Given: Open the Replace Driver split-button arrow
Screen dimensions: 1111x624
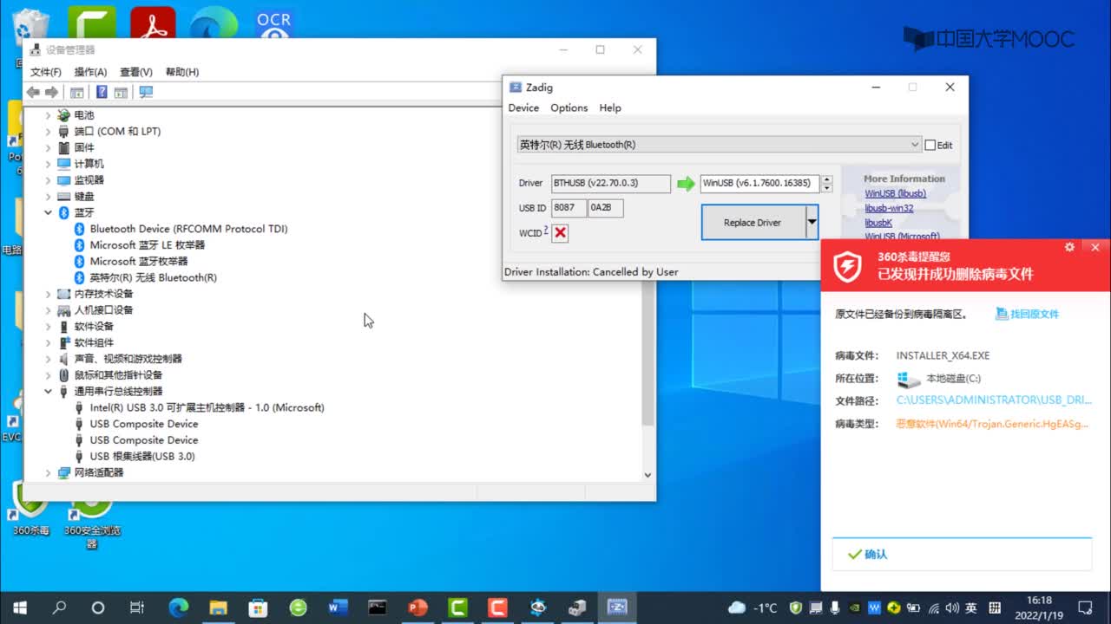Looking at the screenshot, I should (x=812, y=223).
